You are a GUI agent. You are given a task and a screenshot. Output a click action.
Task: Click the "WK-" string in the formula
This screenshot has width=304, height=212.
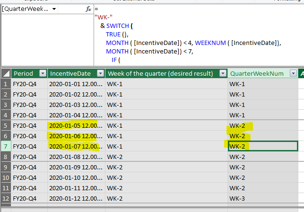tap(104, 18)
